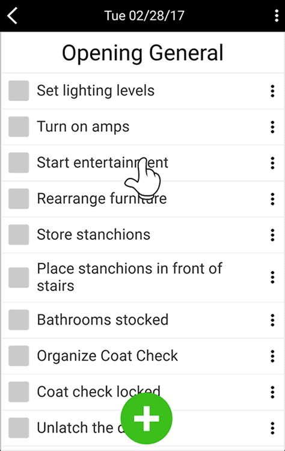Open options for Store stanchions

pyautogui.click(x=272, y=235)
